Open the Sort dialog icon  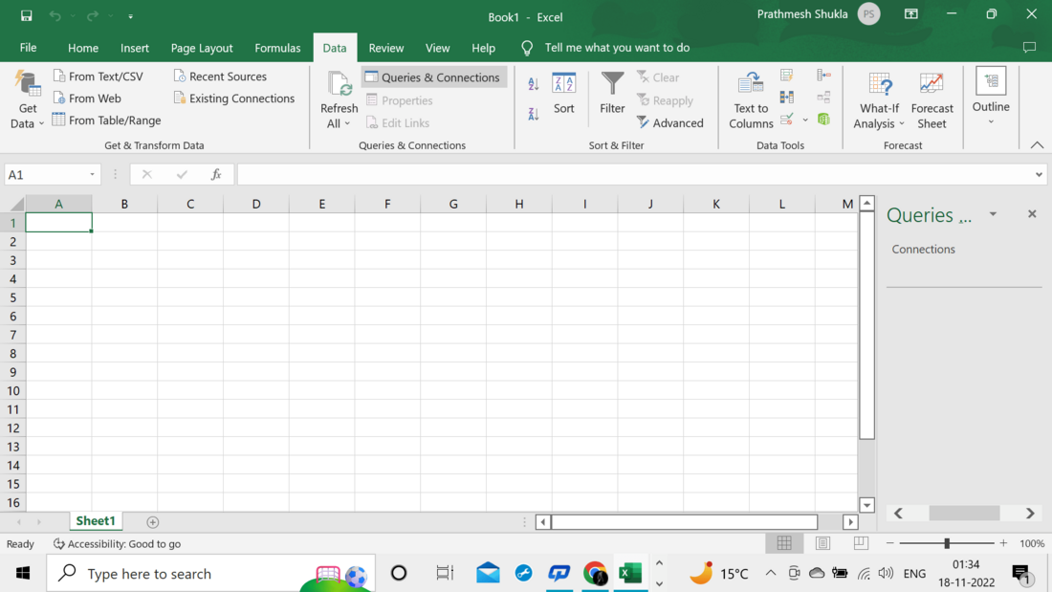(x=564, y=94)
